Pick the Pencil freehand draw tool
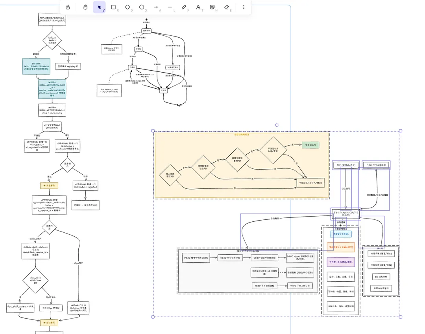 [x=184, y=7]
